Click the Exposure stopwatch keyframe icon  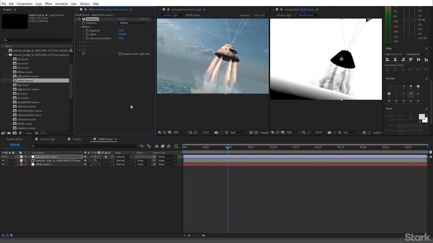(x=87, y=31)
